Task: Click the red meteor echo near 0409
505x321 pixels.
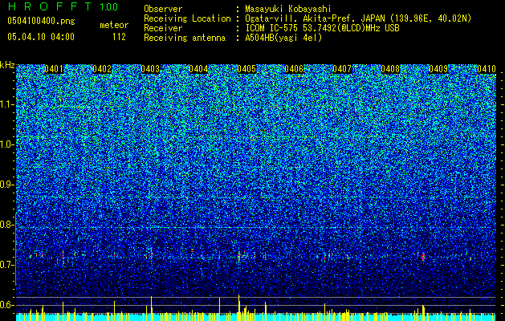Action: (423, 257)
